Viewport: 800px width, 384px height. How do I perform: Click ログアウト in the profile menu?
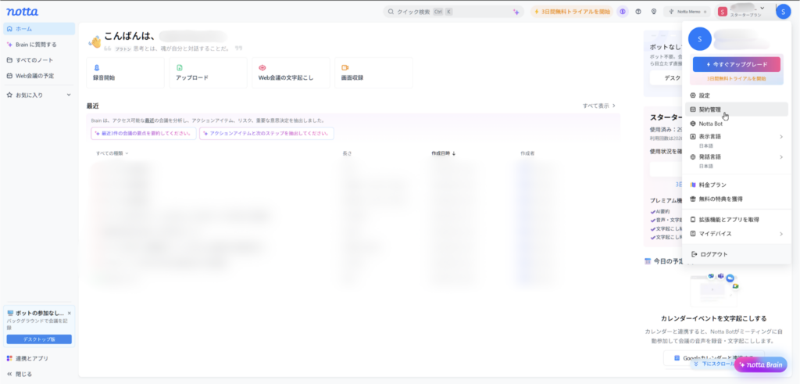click(x=736, y=254)
